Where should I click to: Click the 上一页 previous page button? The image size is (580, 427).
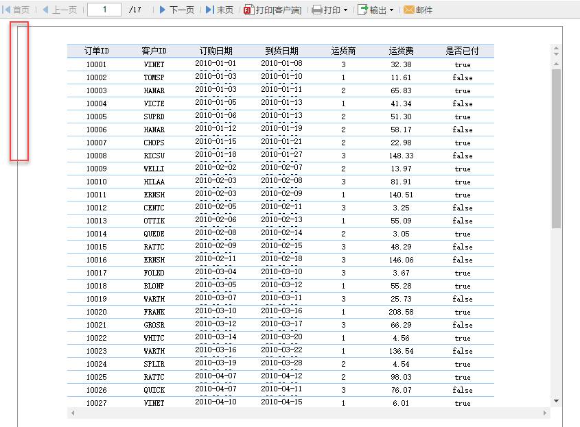[60, 10]
